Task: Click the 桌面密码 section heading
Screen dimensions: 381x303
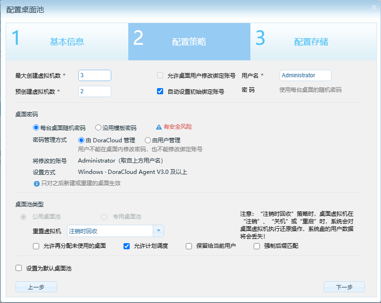Action: pos(27,115)
